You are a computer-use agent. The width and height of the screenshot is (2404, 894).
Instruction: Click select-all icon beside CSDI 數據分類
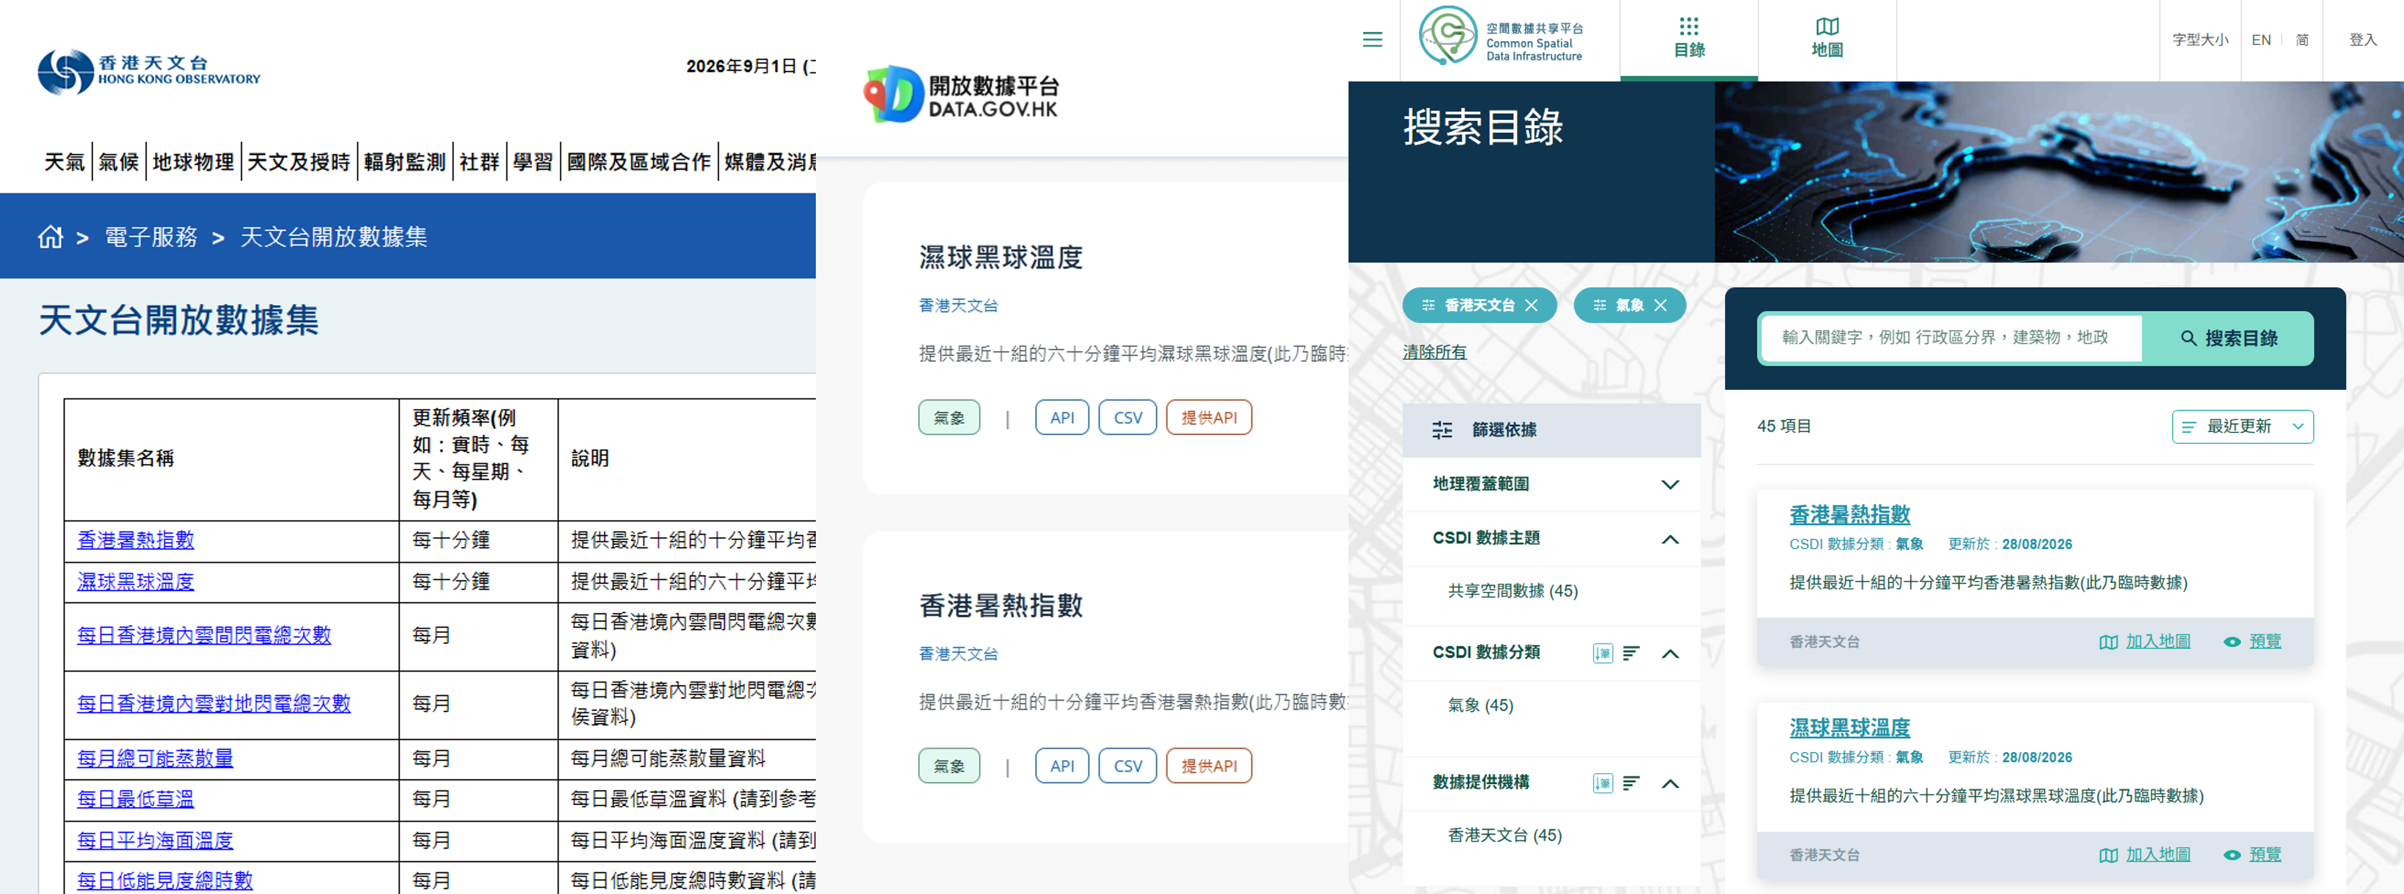coord(1602,653)
